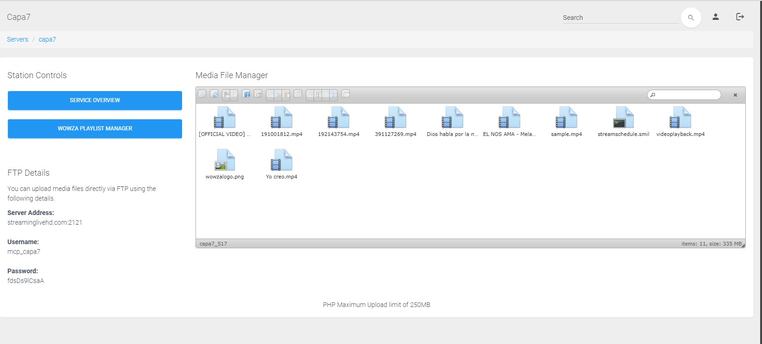Click the file manager search box
The width and height of the screenshot is (762, 344).
point(686,95)
